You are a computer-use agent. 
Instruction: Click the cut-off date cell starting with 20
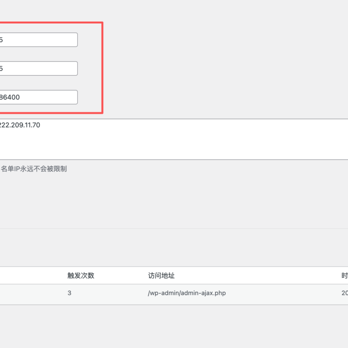(344, 293)
